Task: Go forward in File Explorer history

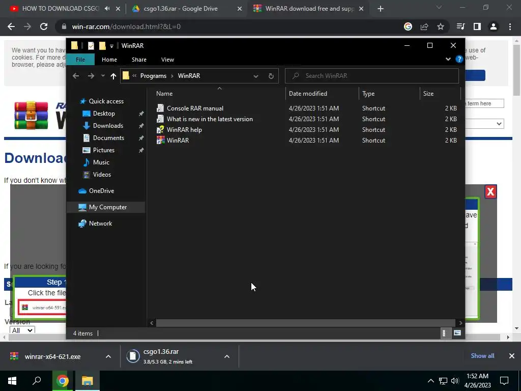Action: click(x=91, y=76)
